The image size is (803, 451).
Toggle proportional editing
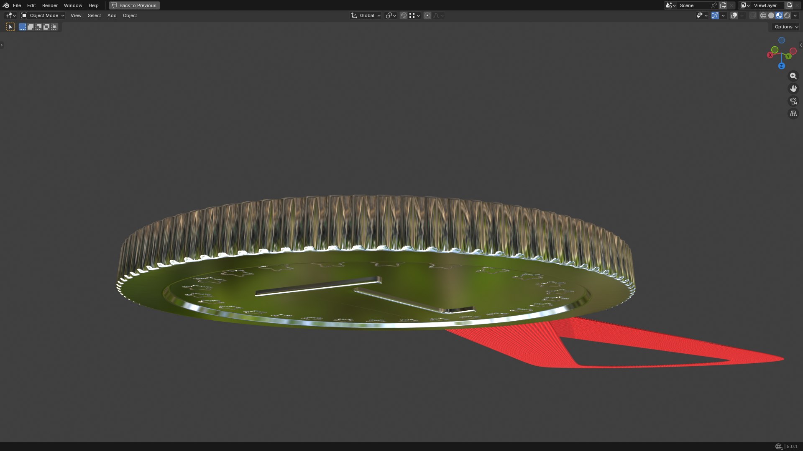click(x=427, y=15)
